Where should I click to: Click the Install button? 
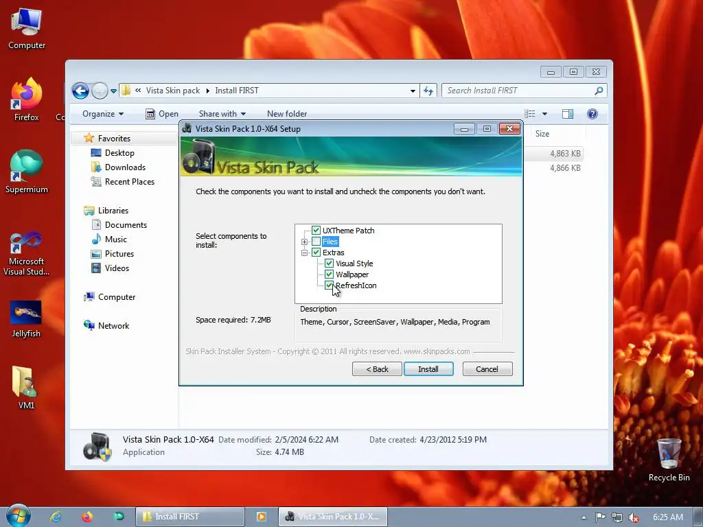coord(428,368)
